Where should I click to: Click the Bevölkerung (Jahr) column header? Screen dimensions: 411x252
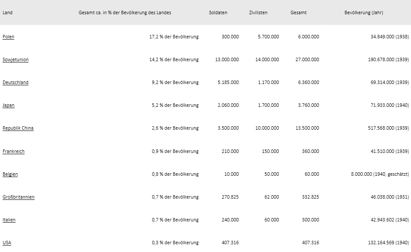point(364,12)
